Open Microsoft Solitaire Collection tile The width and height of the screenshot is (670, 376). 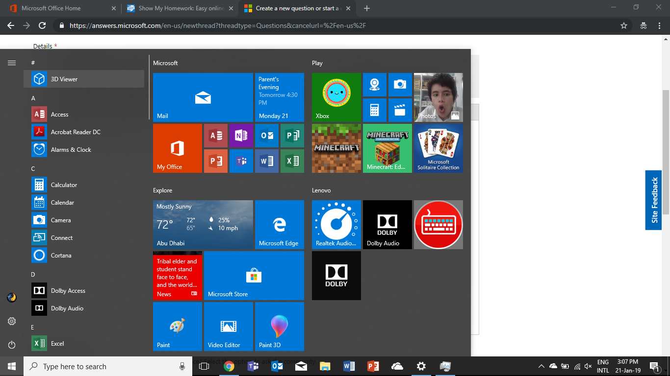[x=438, y=148]
